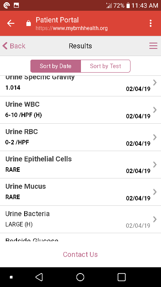Screen dimensions: 161x287
Task: Open the Contact Us link
Action: coord(80,254)
